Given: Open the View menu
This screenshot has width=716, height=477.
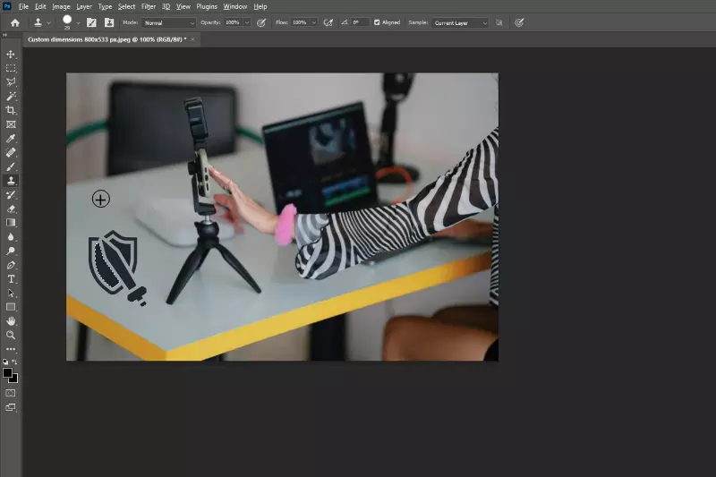Looking at the screenshot, I should point(183,7).
